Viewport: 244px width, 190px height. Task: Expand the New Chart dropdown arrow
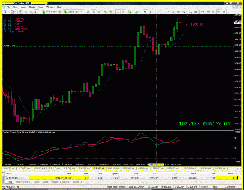8,12
